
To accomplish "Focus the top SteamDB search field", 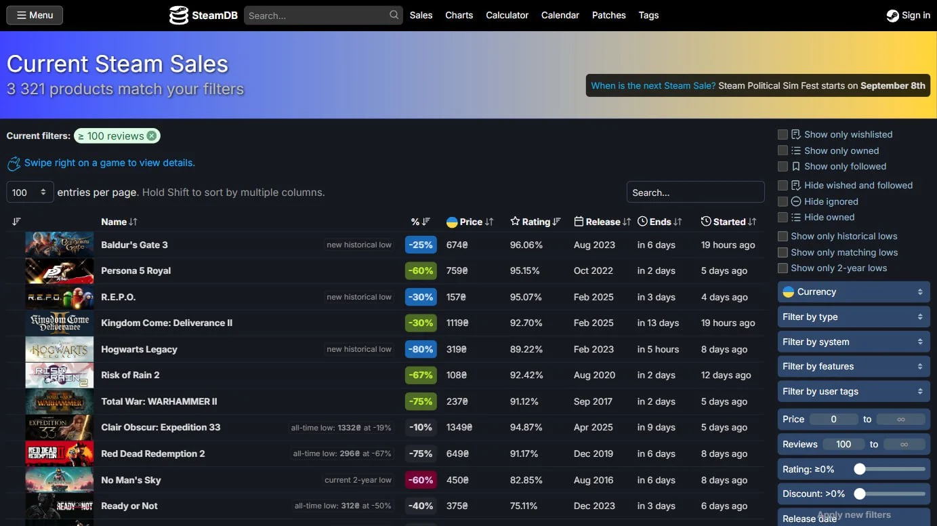I will (323, 15).
